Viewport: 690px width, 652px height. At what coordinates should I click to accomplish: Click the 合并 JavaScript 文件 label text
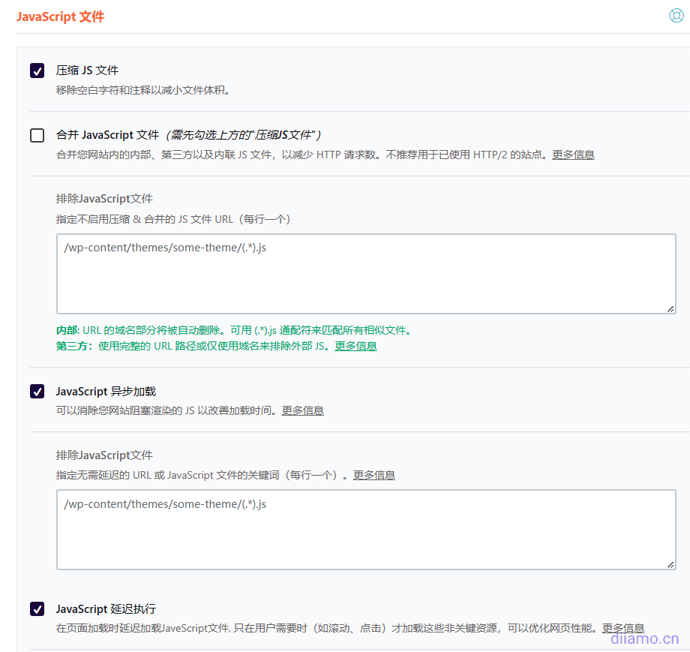click(107, 135)
